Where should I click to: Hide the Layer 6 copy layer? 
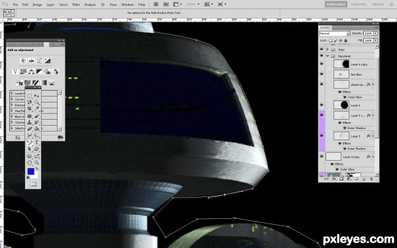coord(322,64)
